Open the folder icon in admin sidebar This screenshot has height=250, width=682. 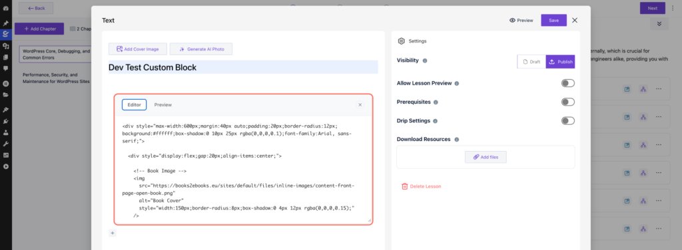[x=5, y=94]
